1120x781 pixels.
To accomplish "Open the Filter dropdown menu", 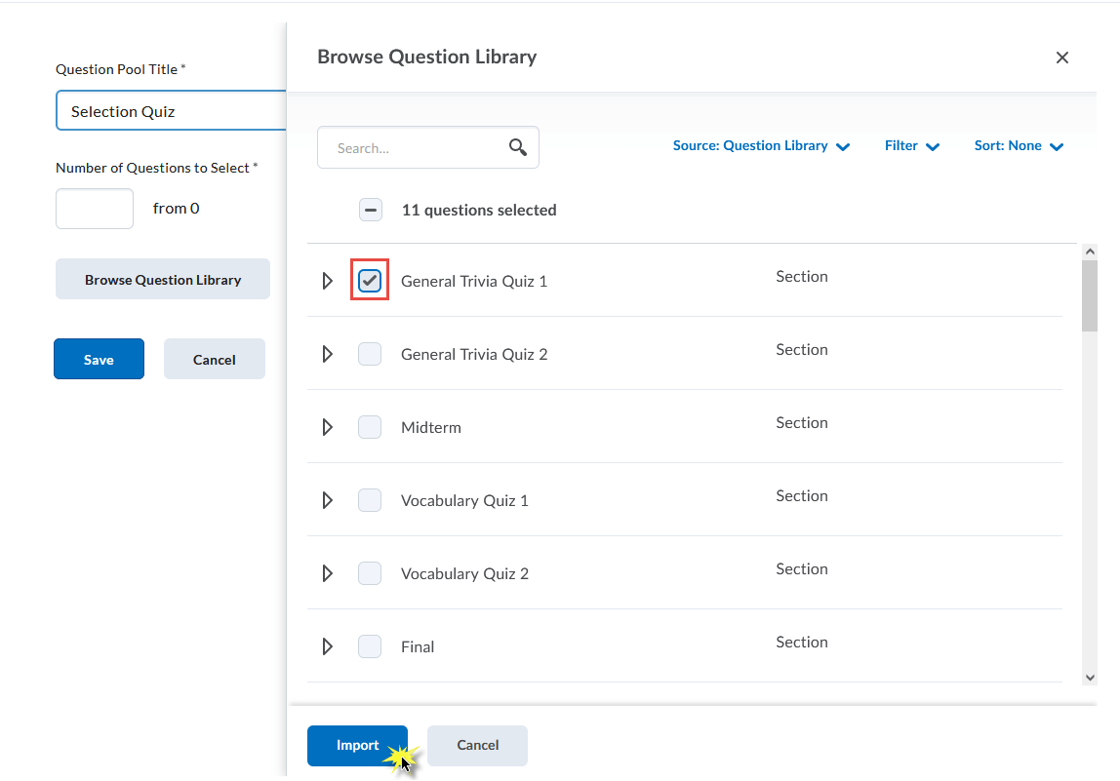I will coord(911,146).
